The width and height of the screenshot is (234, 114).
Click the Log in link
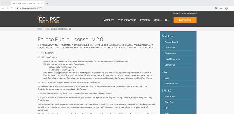point(177,13)
